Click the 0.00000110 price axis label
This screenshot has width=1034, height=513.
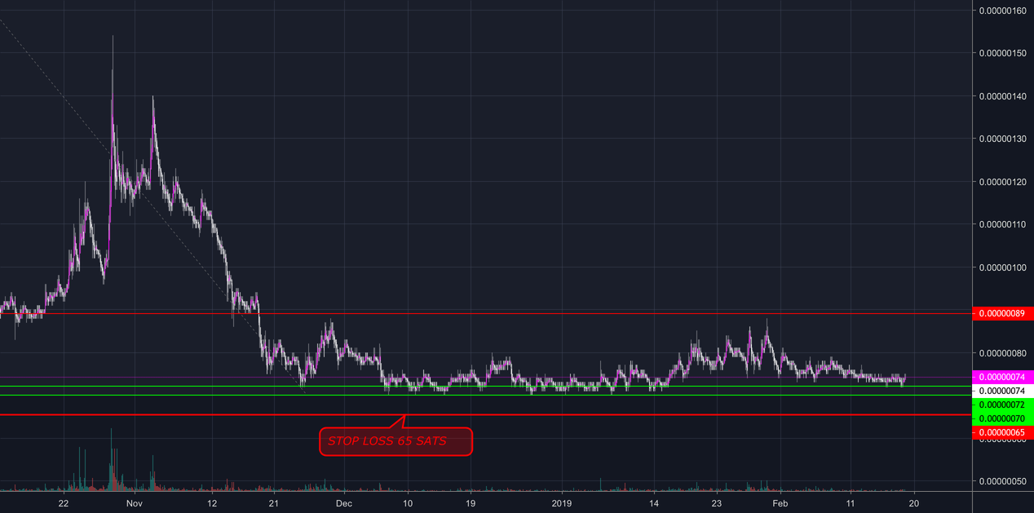1004,224
